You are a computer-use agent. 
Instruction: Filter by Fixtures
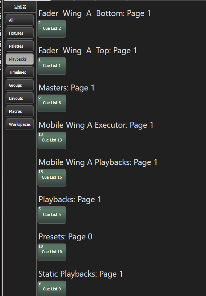[x=20, y=33]
